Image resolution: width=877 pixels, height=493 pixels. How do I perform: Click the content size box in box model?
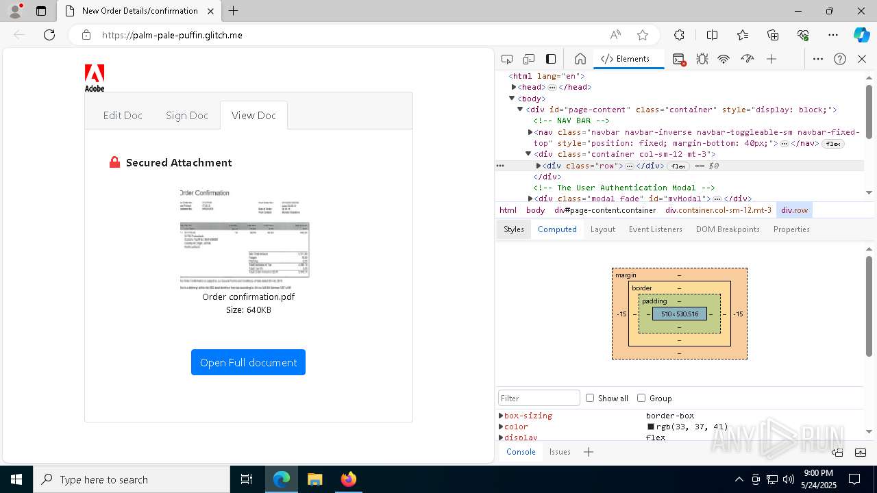pyautogui.click(x=680, y=314)
